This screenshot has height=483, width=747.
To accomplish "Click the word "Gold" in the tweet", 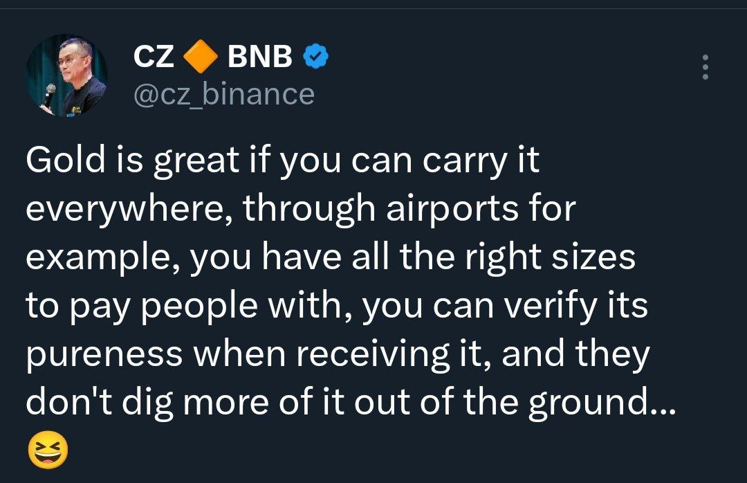I will (64, 162).
